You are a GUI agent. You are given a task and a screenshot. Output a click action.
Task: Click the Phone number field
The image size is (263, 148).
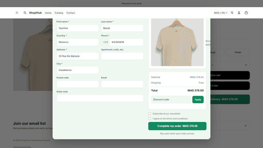click(127, 42)
